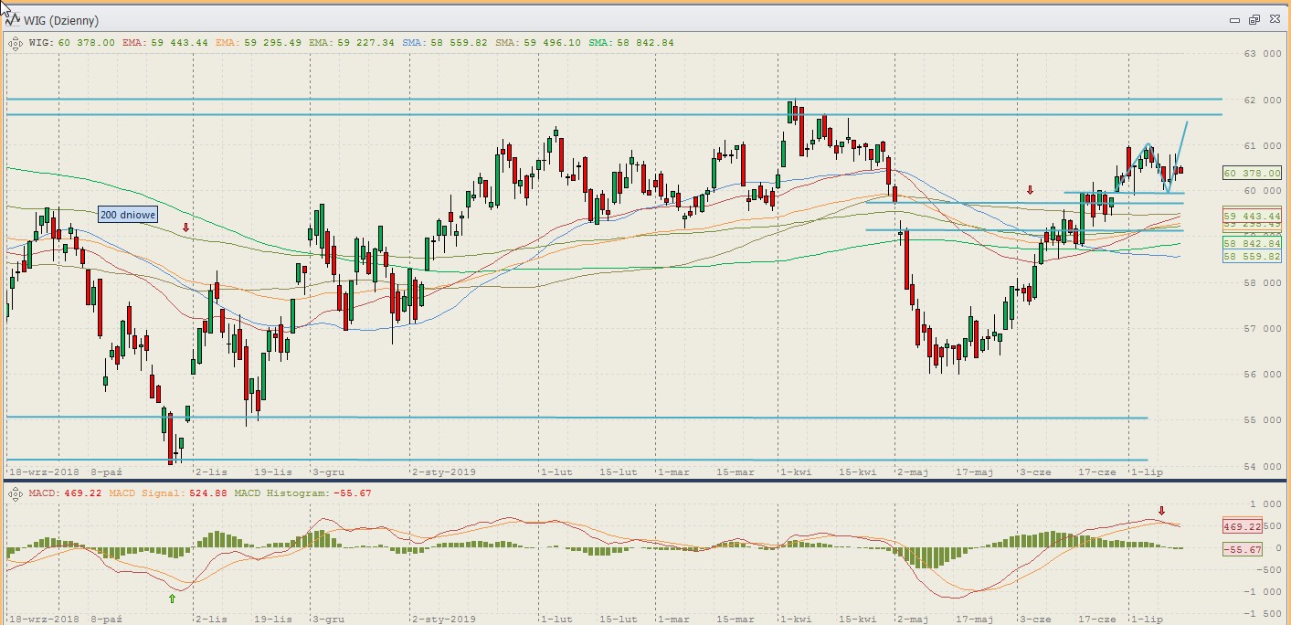Click the -55.67 histogram value tag
This screenshot has width=1291, height=625.
click(x=1242, y=549)
